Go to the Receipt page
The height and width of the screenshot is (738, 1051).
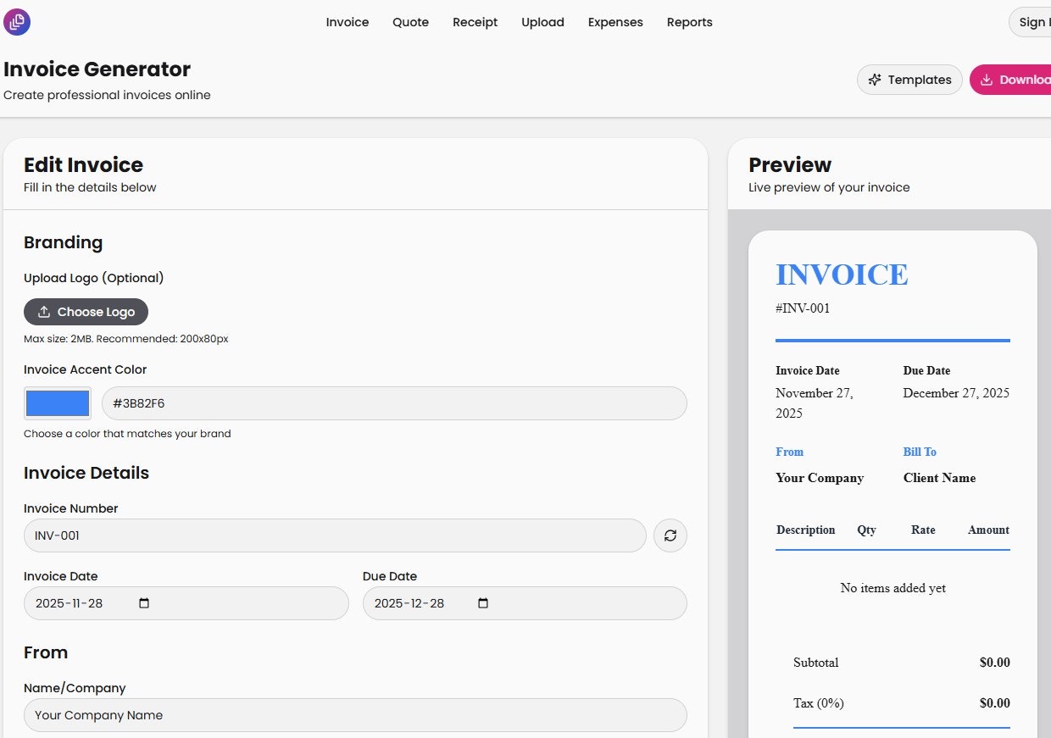(475, 22)
